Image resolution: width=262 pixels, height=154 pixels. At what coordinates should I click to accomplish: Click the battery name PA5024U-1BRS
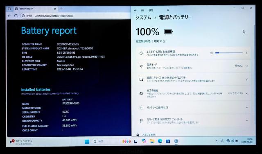click(x=71, y=103)
